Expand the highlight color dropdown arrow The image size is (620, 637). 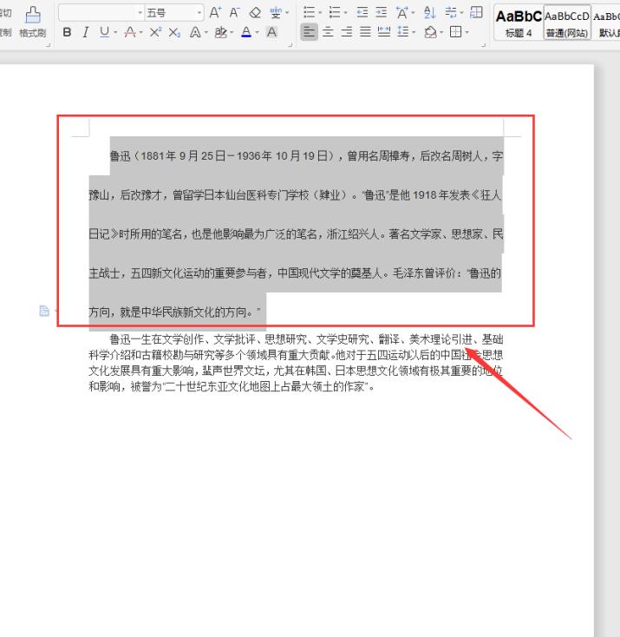coord(232,32)
